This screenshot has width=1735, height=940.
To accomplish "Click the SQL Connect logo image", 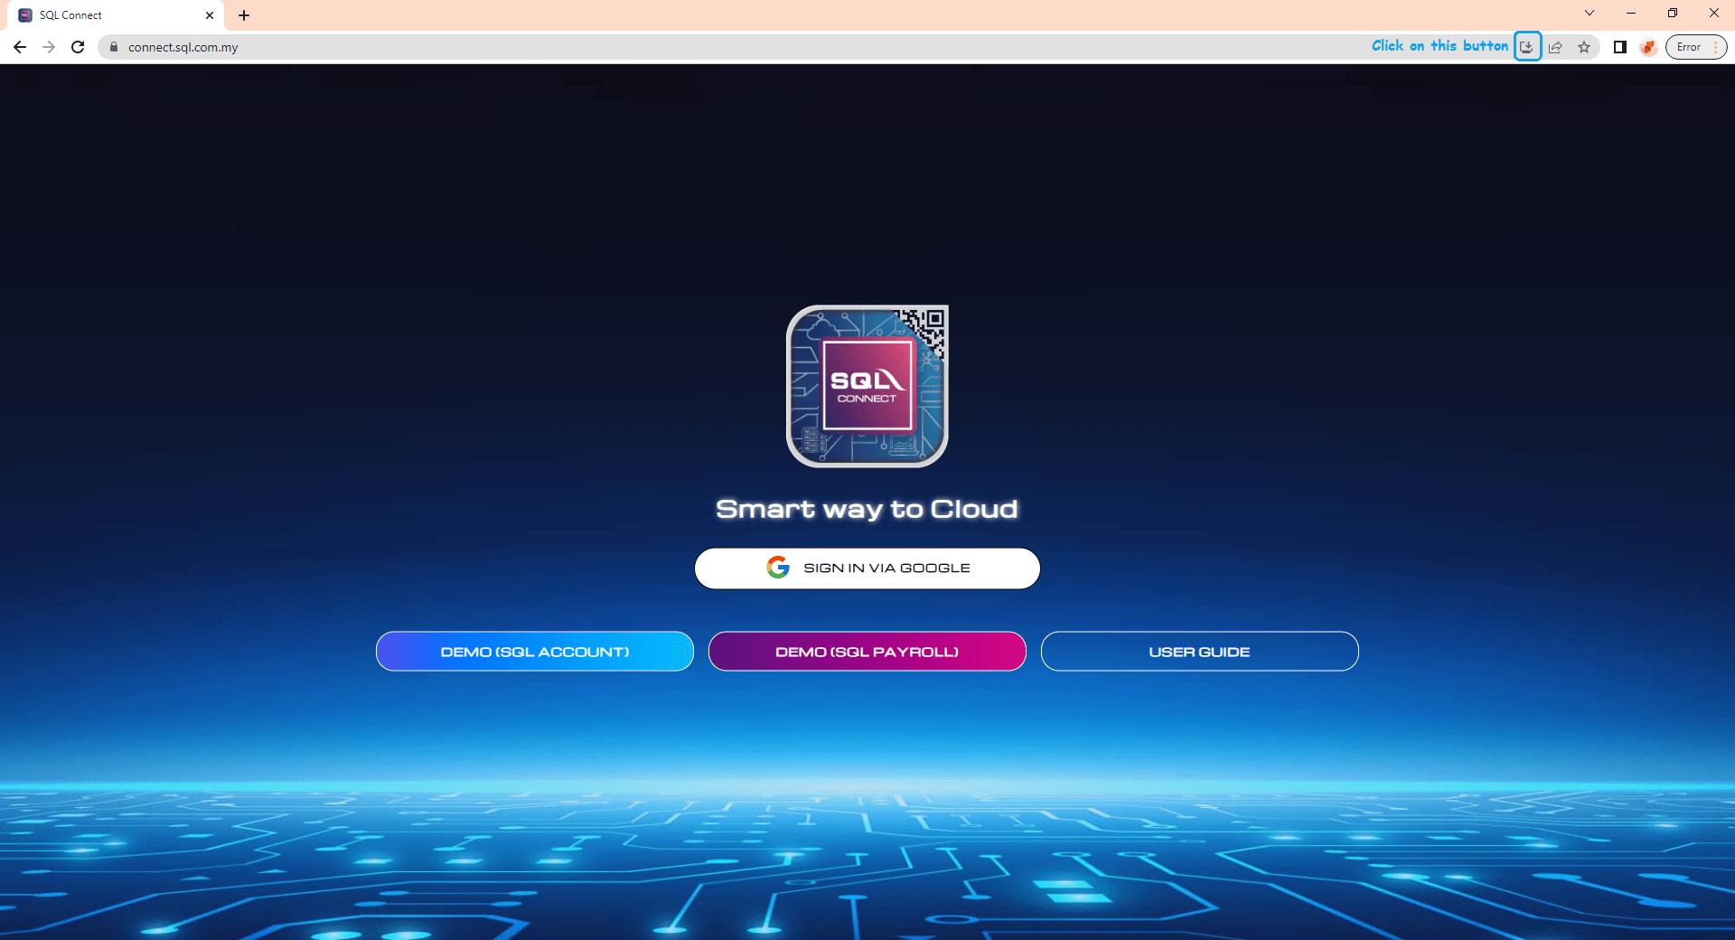I will click(x=867, y=386).
